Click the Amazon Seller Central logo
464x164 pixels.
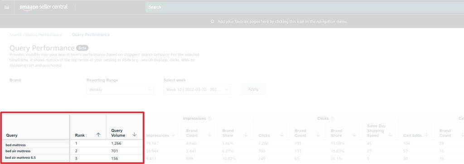(x=43, y=7)
